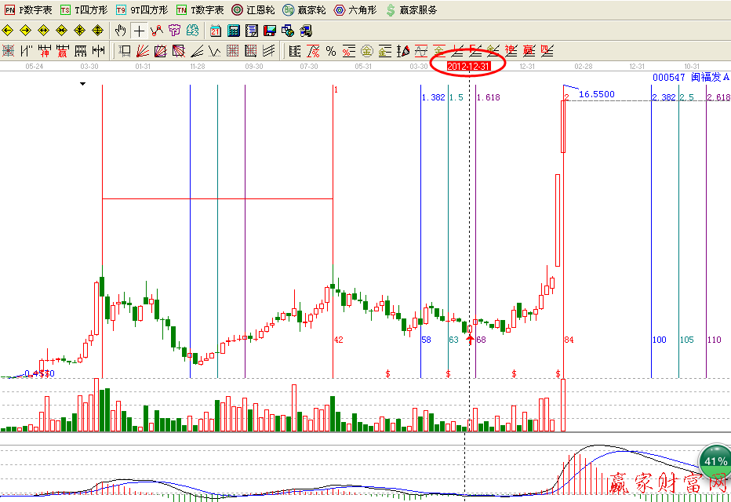The height and width of the screenshot is (502, 731).
Task: Click the left arrow diamond icon
Action: [x=8, y=31]
